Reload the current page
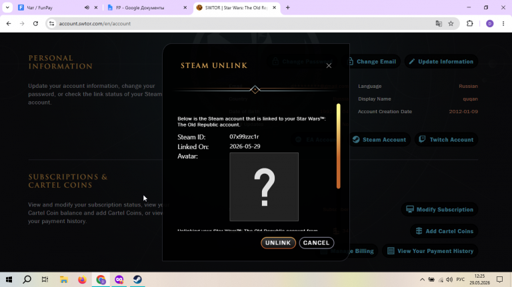 click(35, 23)
